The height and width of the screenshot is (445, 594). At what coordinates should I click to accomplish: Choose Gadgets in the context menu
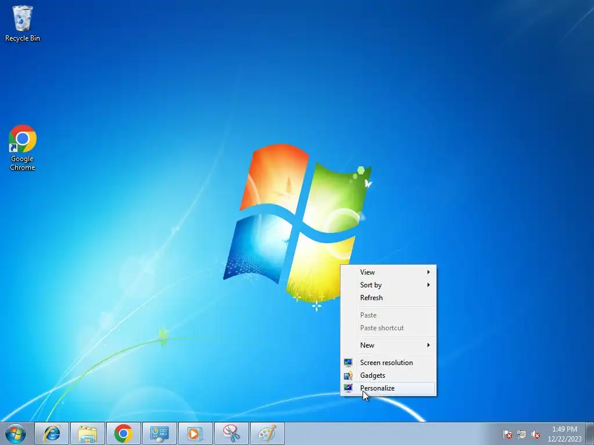click(389, 375)
